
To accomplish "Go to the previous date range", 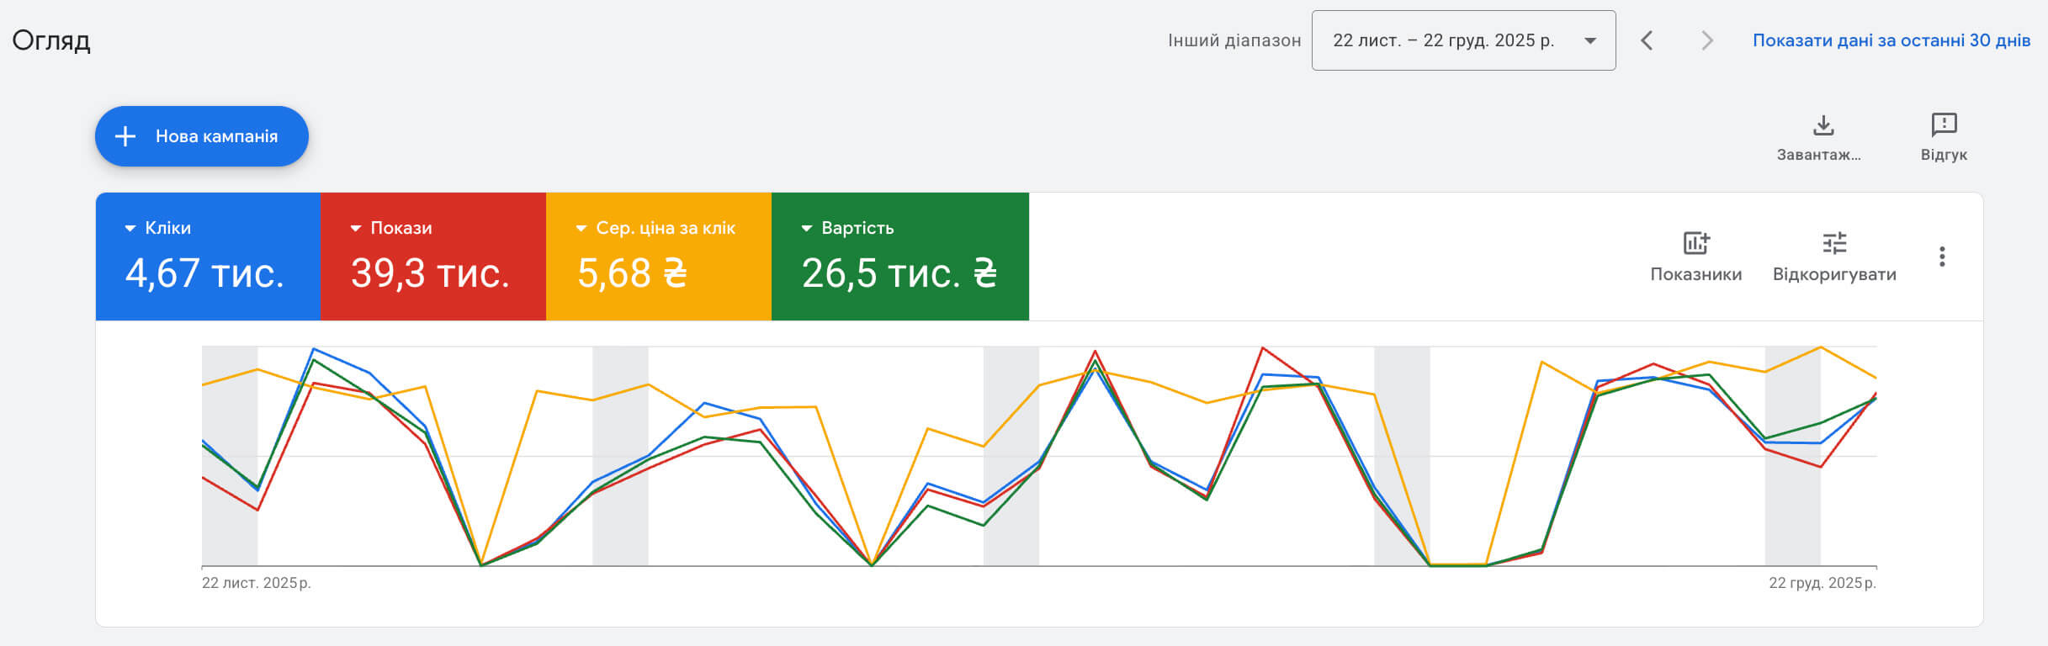I will 1647,40.
